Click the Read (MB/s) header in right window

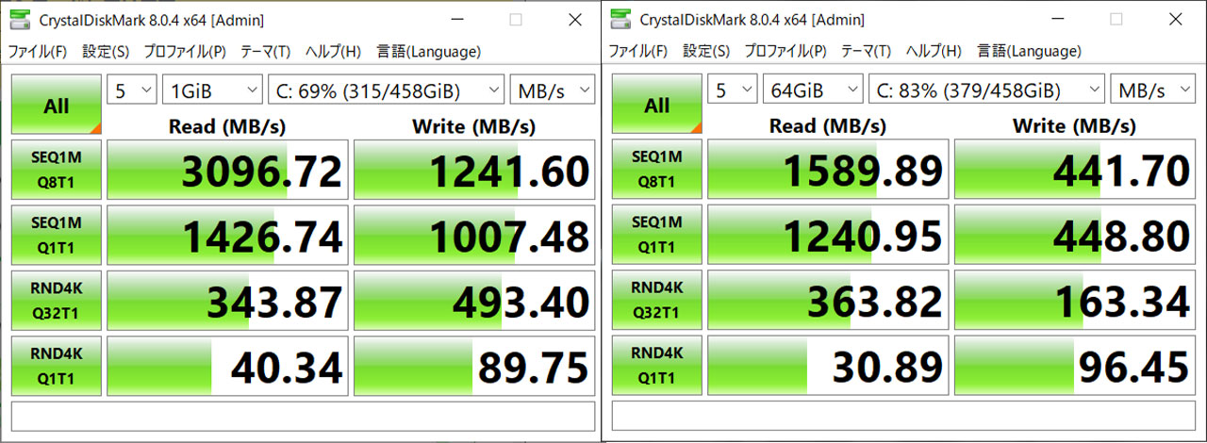(828, 125)
